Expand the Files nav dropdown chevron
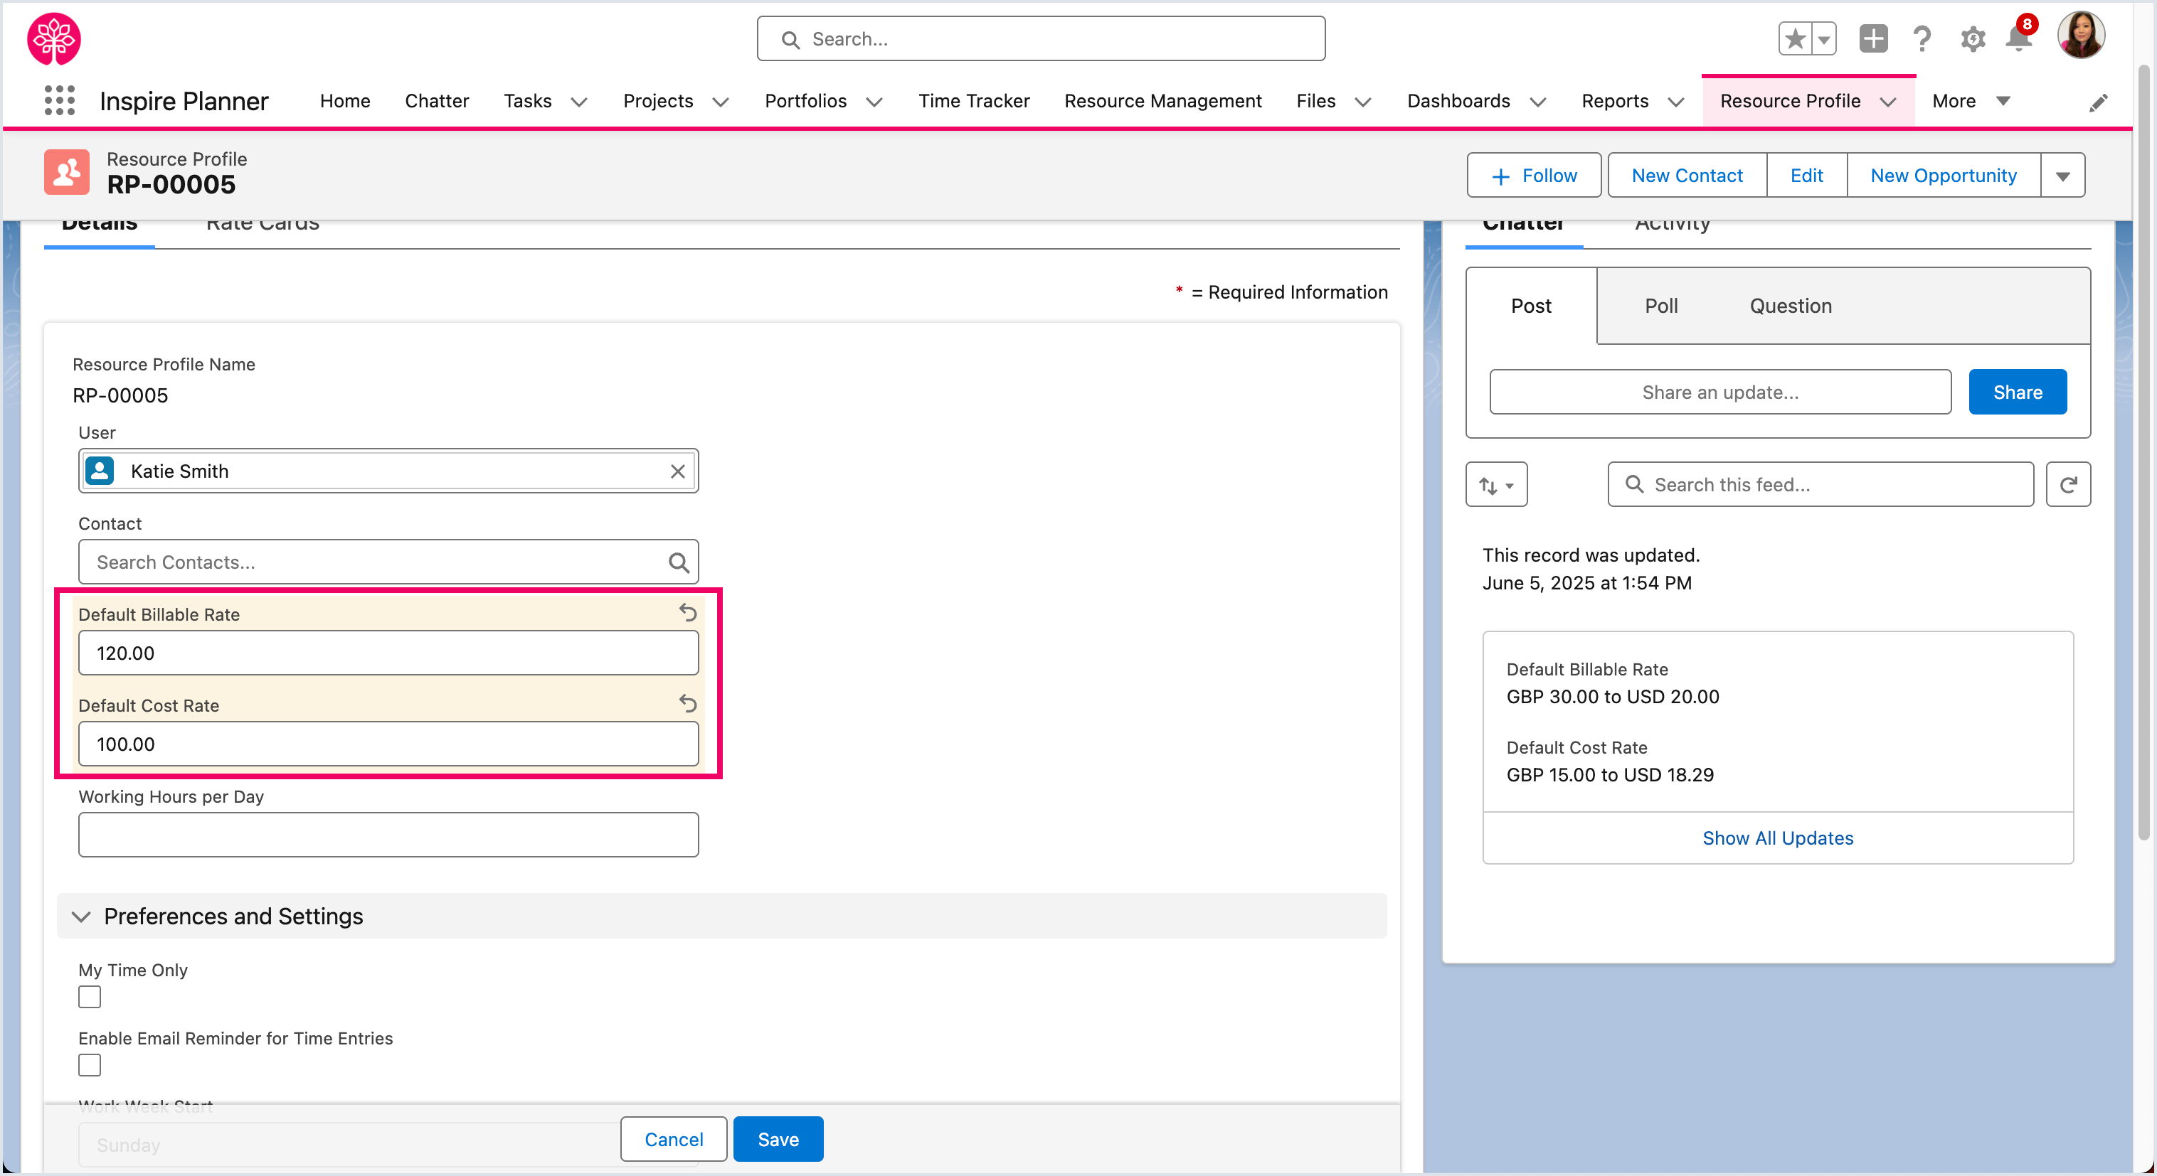The width and height of the screenshot is (2157, 1176). pyautogui.click(x=1363, y=102)
